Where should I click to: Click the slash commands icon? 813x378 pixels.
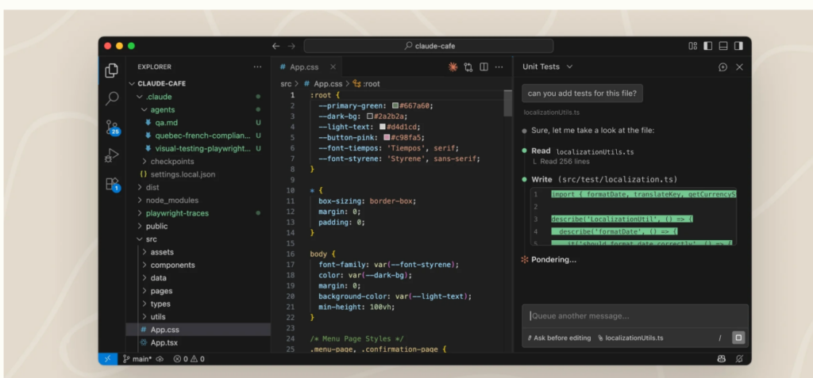click(x=719, y=338)
